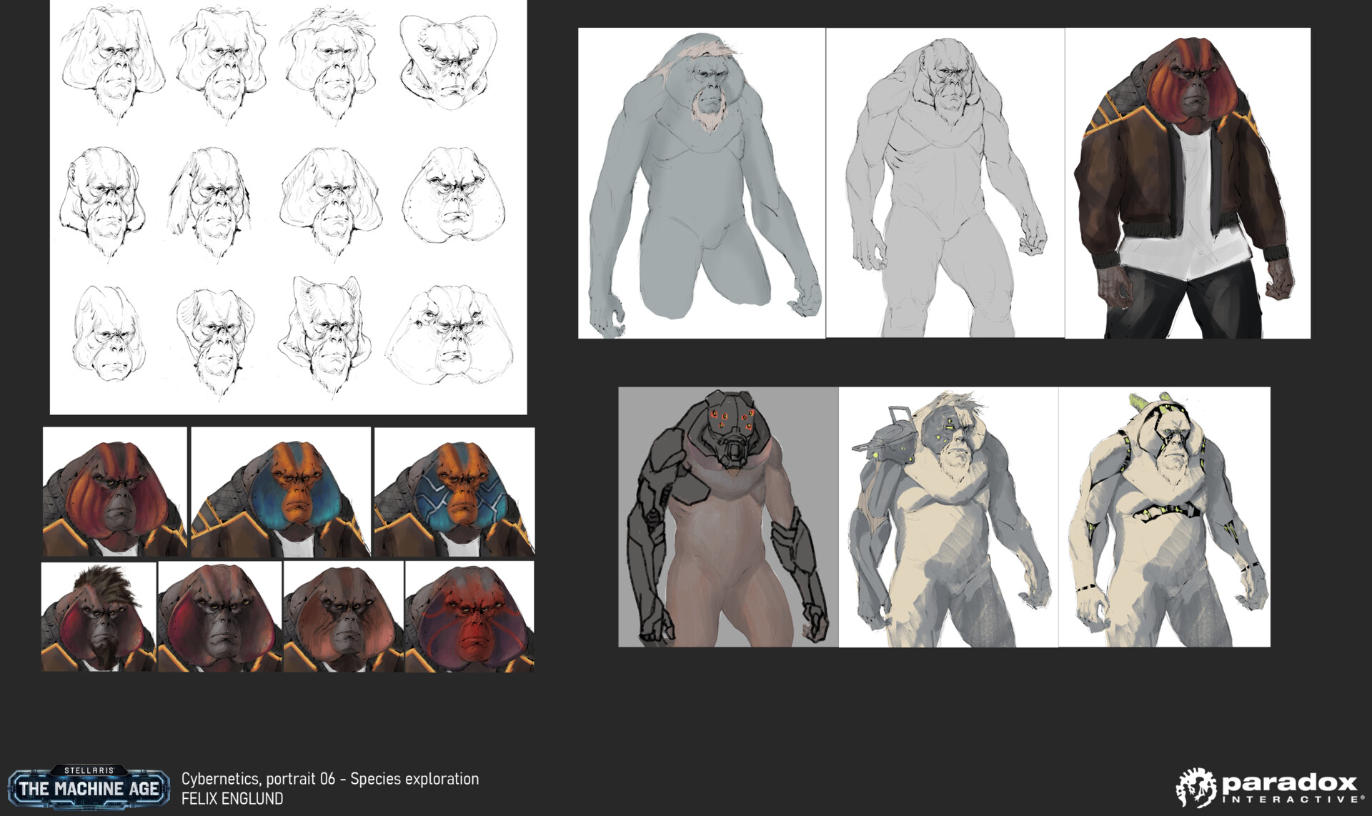This screenshot has height=816, width=1372.
Task: Click the FELIX ENGLUND artist name
Action: coord(232,799)
